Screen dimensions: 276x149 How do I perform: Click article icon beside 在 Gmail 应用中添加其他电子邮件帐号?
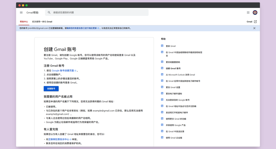(x=162, y=81)
